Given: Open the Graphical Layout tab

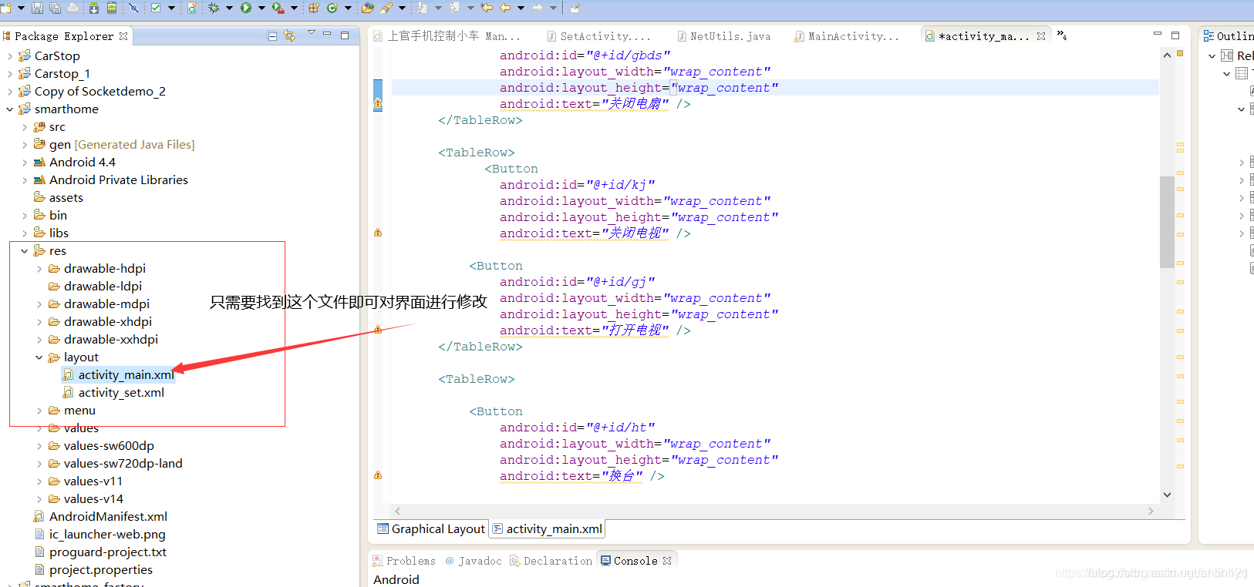Looking at the screenshot, I should pos(431,529).
